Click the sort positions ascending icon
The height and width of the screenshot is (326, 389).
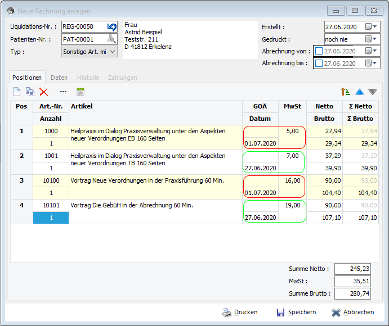346,92
